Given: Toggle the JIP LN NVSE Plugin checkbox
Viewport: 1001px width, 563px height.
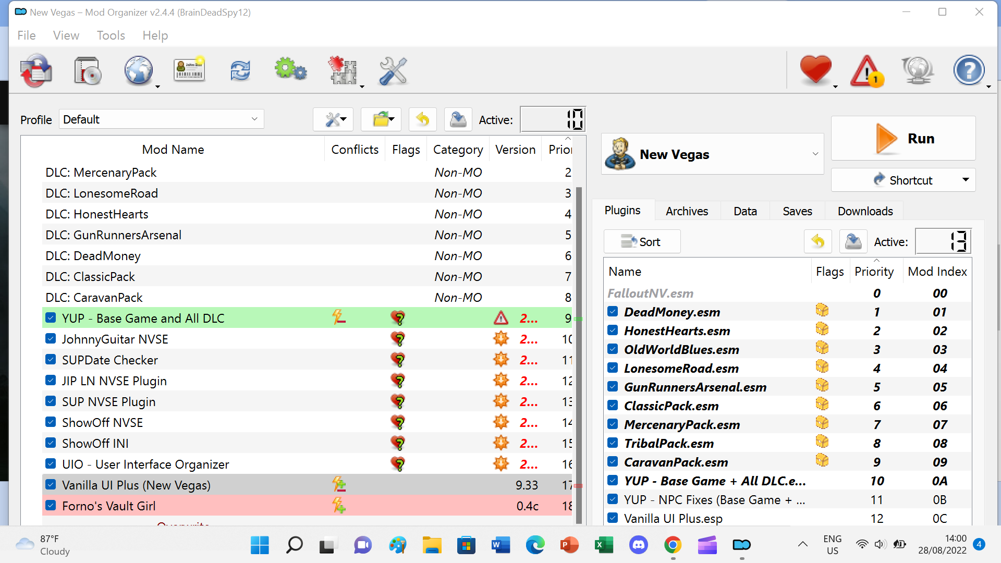Looking at the screenshot, I should (x=51, y=381).
